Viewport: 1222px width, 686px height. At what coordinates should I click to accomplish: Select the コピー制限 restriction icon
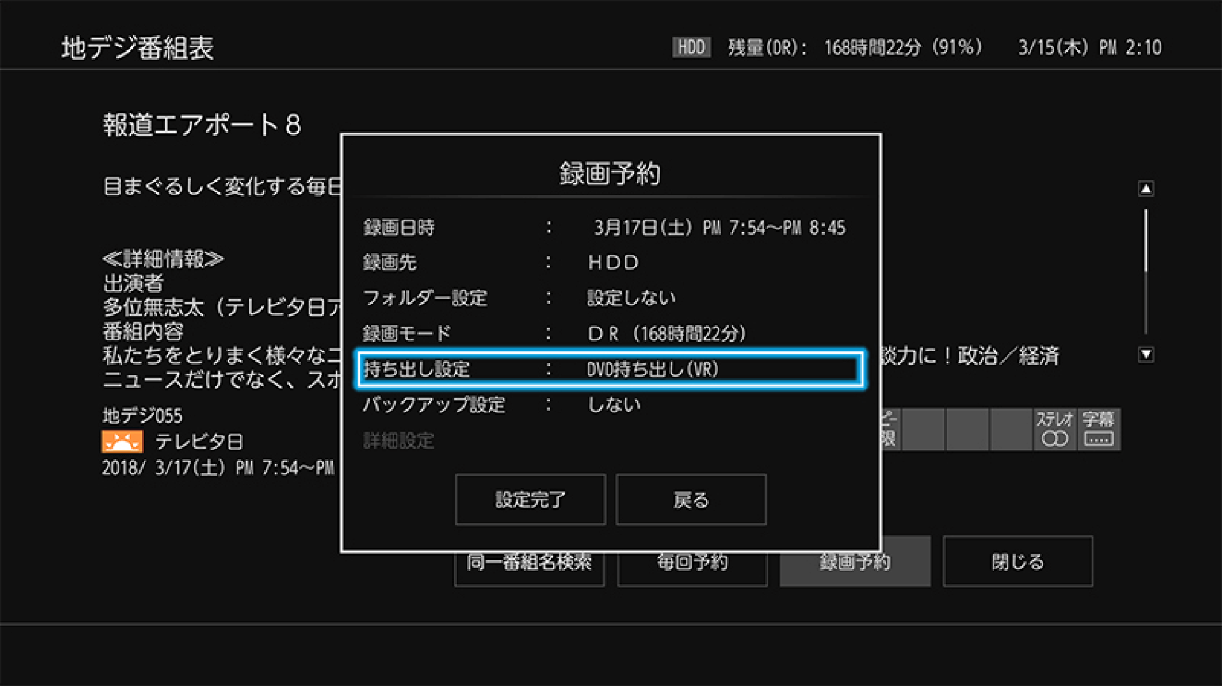pos(890,429)
